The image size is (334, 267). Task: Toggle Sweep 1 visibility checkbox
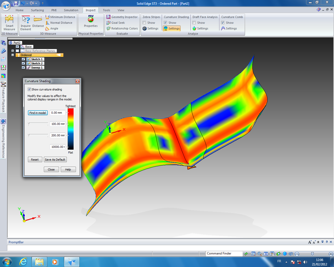point(23,68)
